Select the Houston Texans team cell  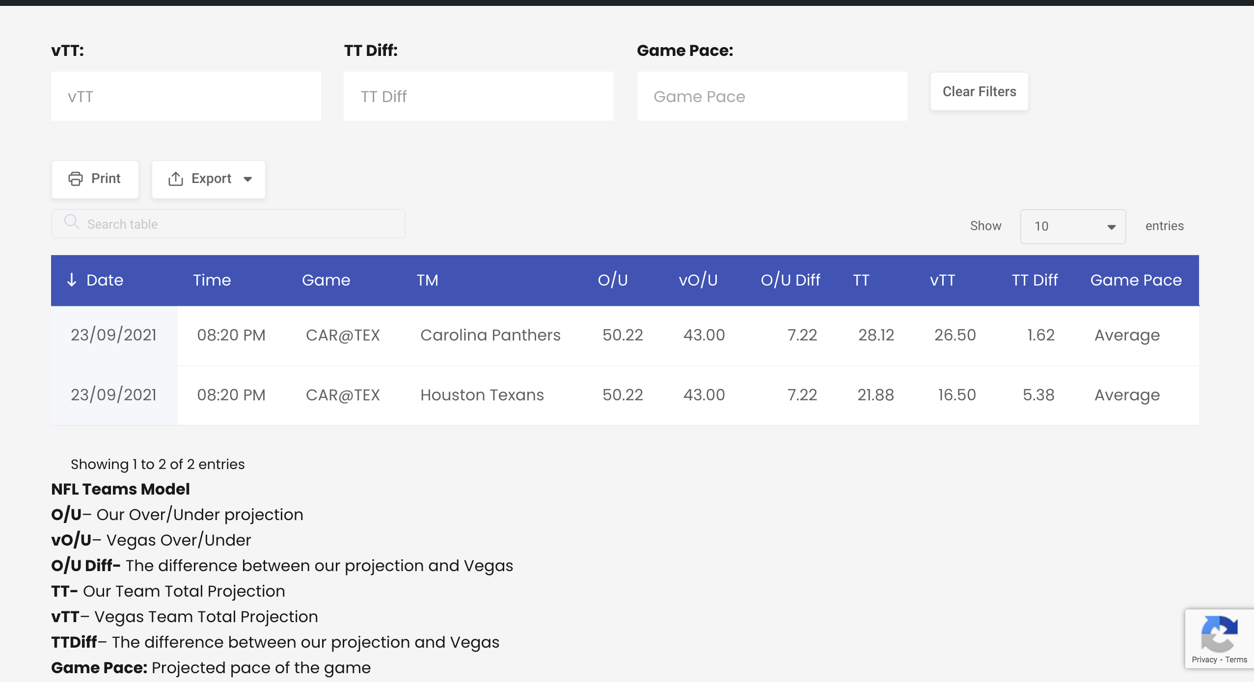point(482,395)
